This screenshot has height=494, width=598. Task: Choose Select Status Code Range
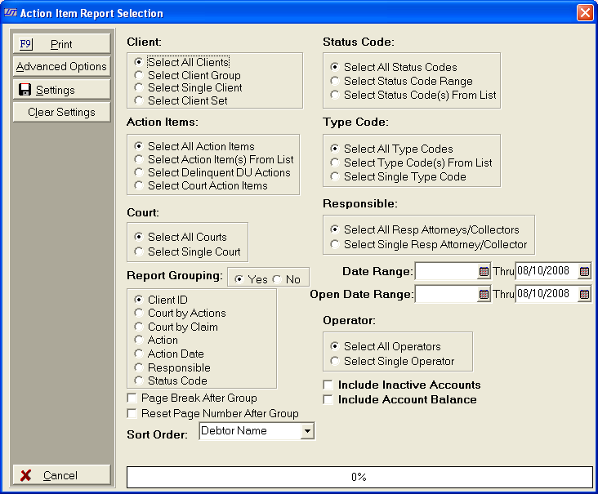tap(335, 82)
